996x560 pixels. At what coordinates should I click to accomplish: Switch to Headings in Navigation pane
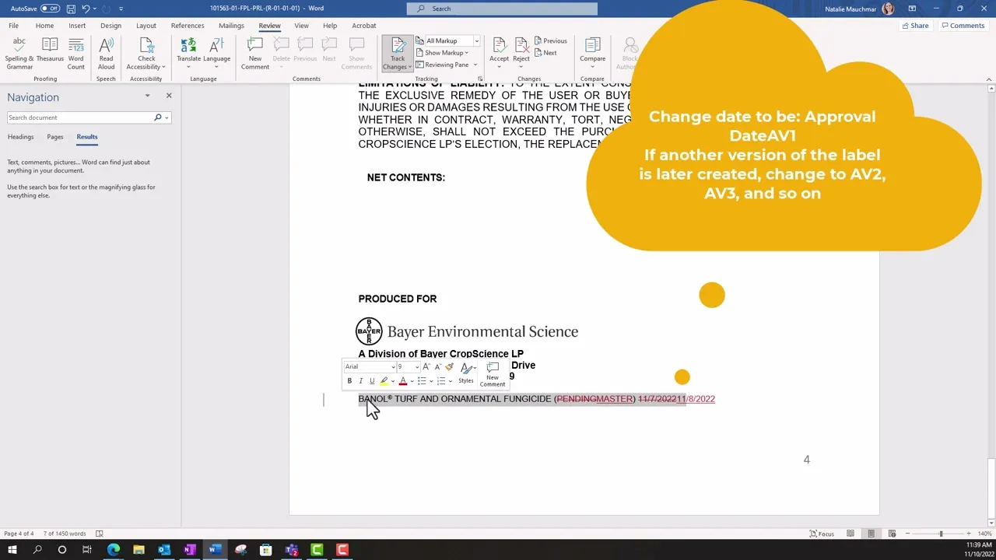click(x=20, y=137)
